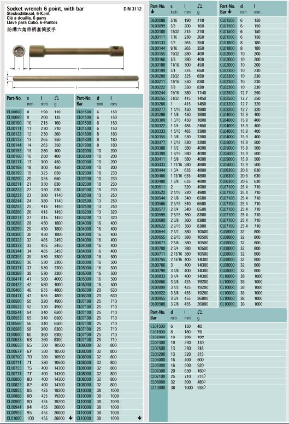The height and width of the screenshot is (424, 289).
Task: Select part number CL00100
Action: pyautogui.click(x=14, y=123)
